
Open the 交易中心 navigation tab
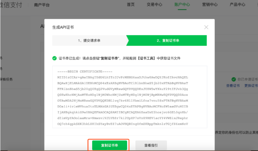tap(155, 5)
